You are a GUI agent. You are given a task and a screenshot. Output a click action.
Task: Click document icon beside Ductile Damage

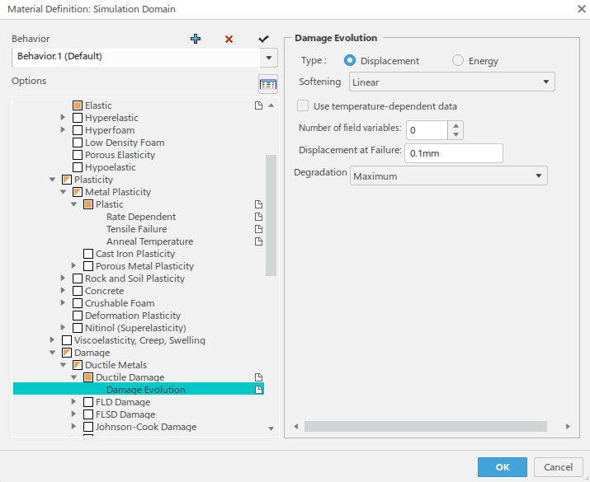pos(258,377)
